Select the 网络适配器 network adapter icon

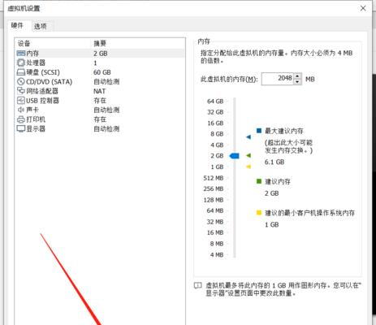[21, 91]
